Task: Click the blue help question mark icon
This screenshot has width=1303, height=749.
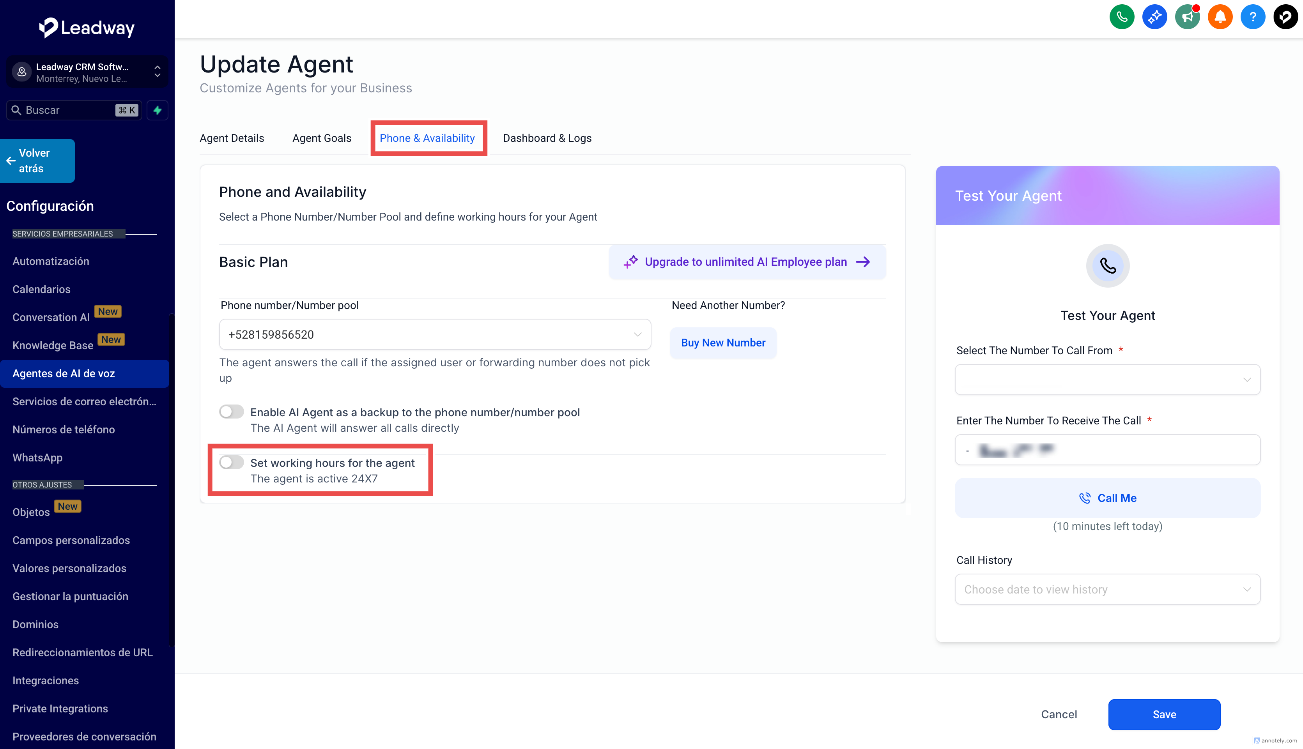Action: [x=1253, y=18]
